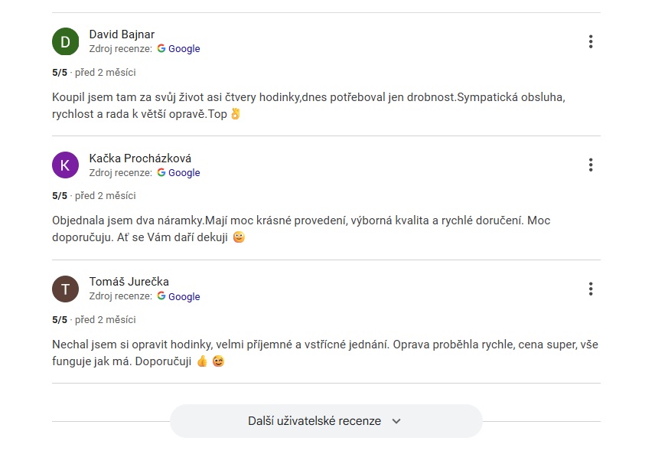
Task: Select the Google source icon under Tomáš Jurečka
Action: pos(161,296)
